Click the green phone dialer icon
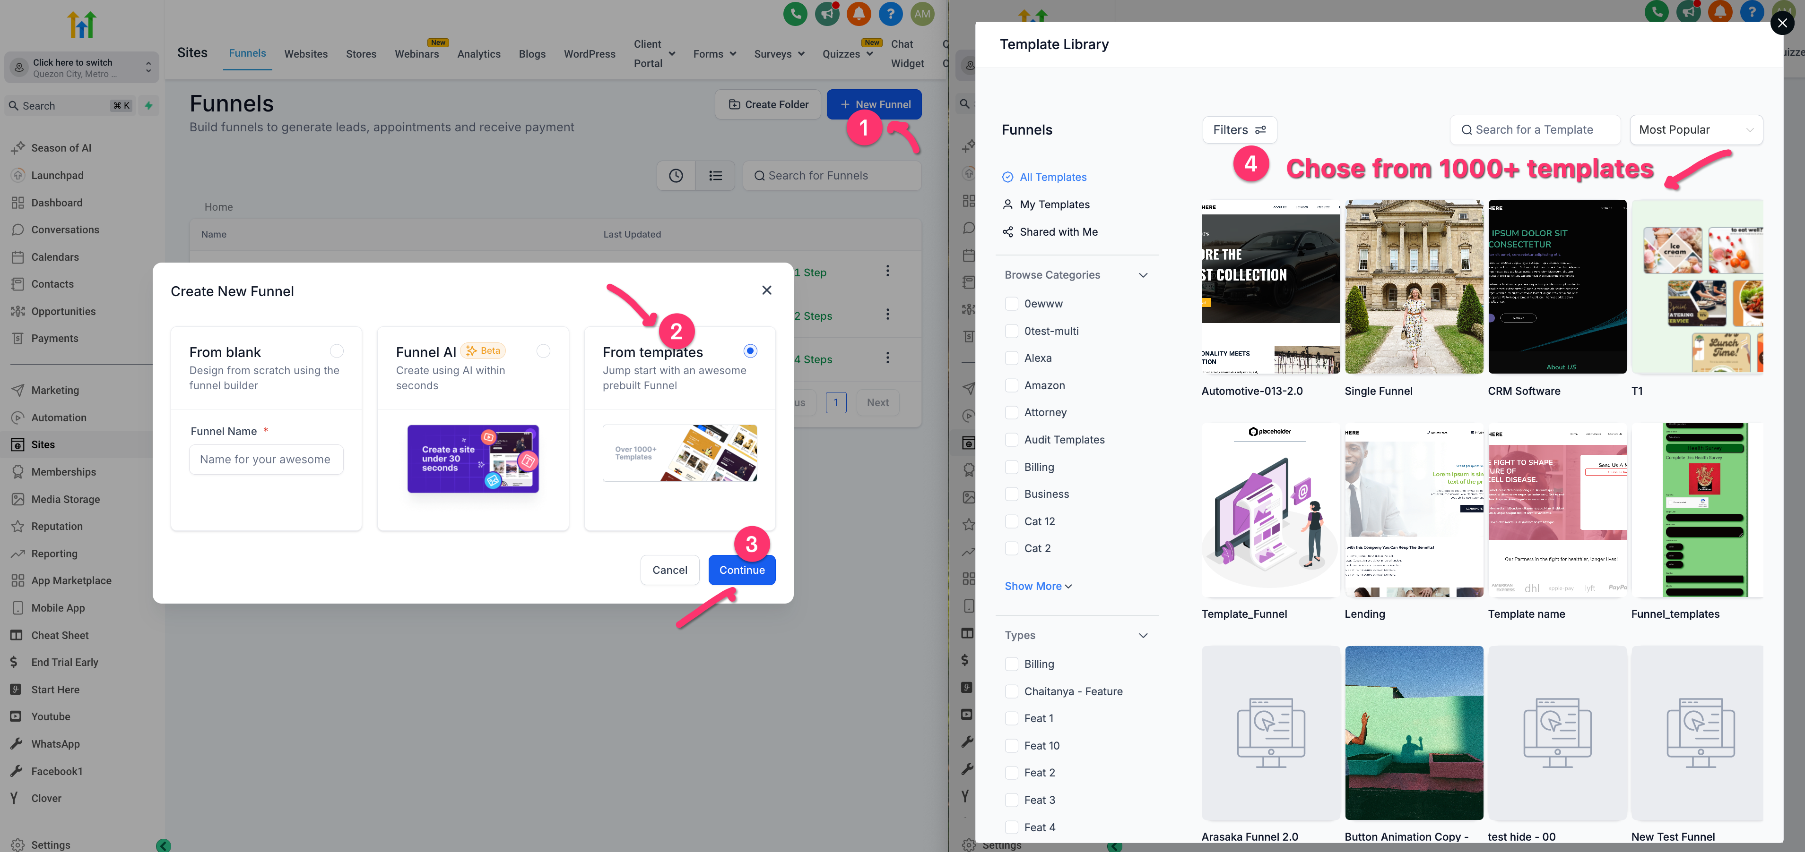 tap(795, 13)
